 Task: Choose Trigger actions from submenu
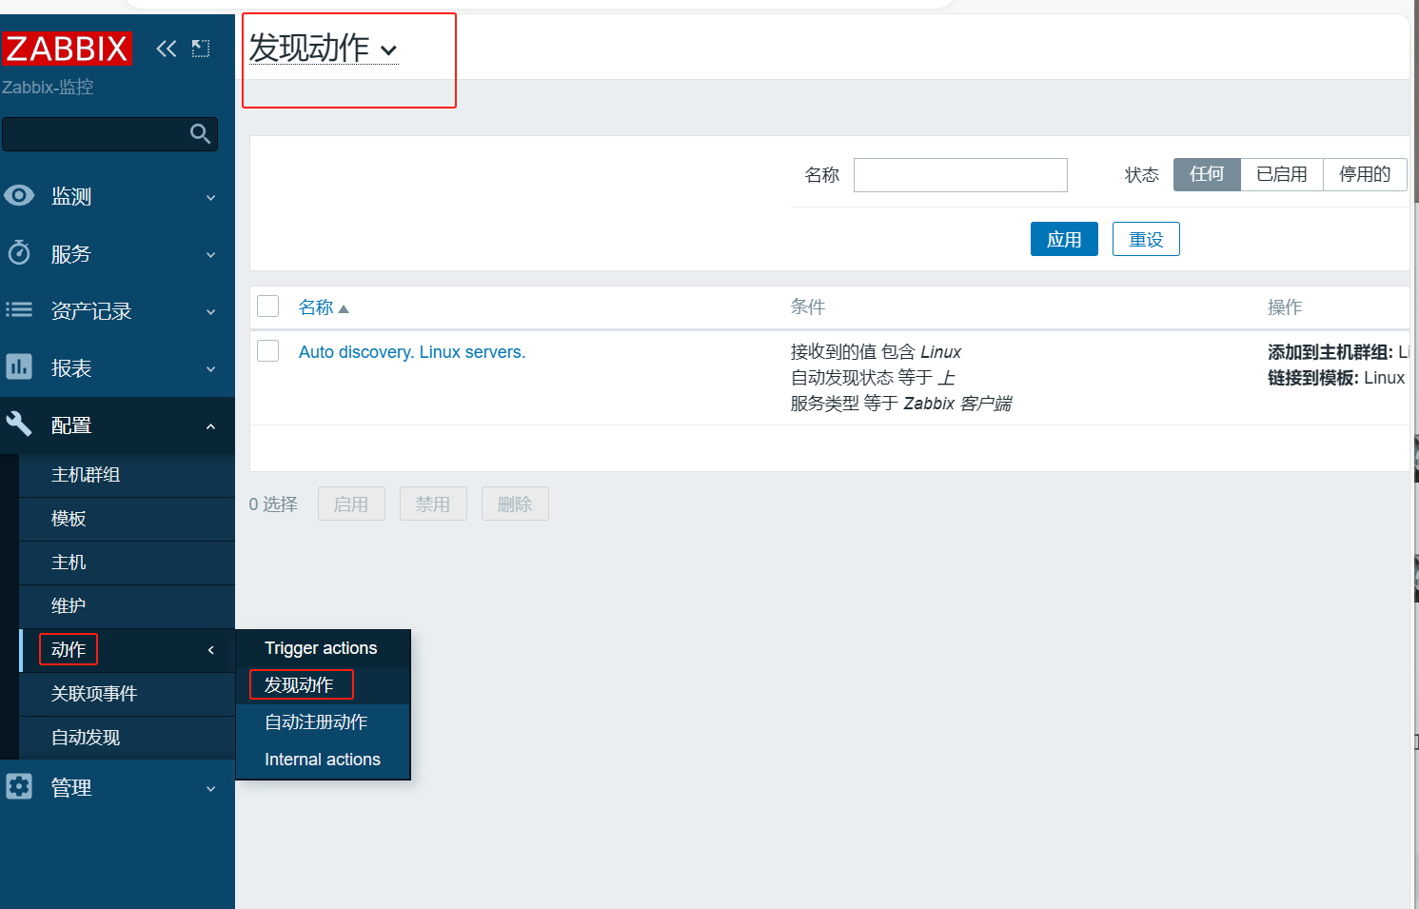(323, 648)
